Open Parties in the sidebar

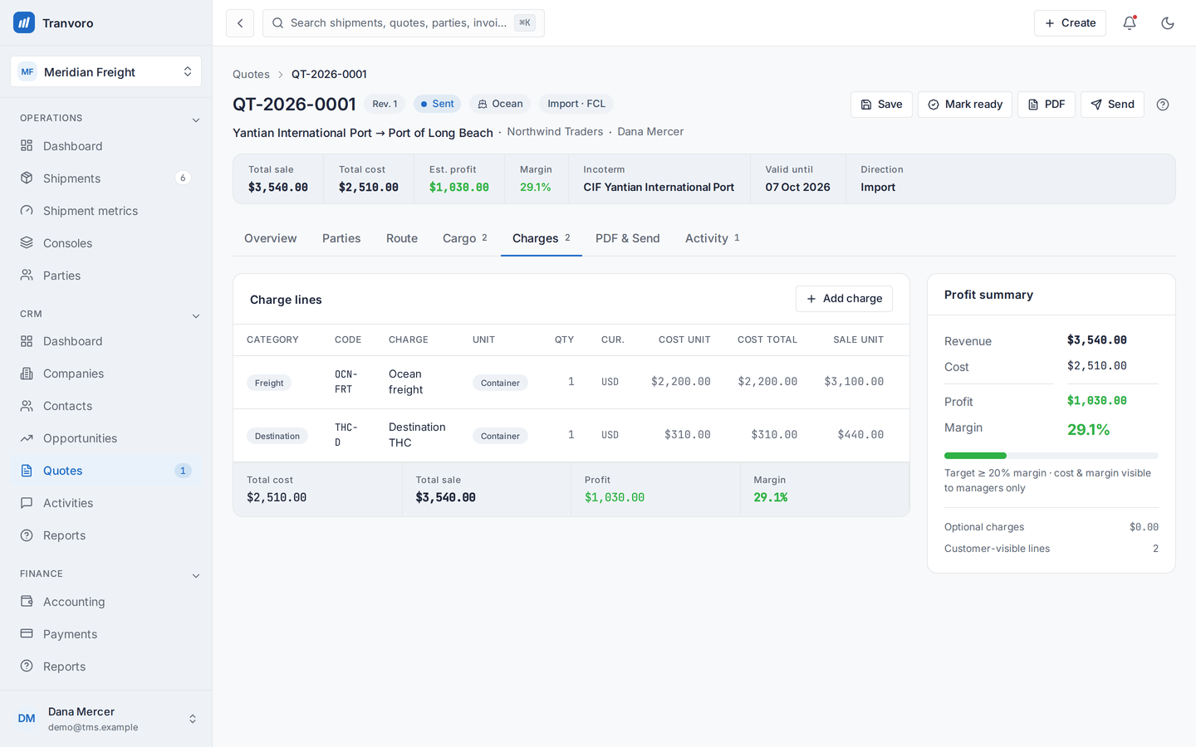106,276
